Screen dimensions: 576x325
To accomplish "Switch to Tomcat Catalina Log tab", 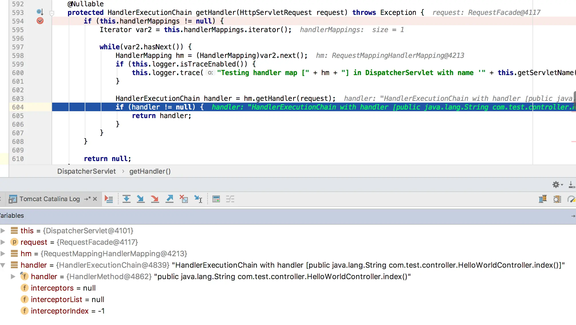I will (49, 199).
